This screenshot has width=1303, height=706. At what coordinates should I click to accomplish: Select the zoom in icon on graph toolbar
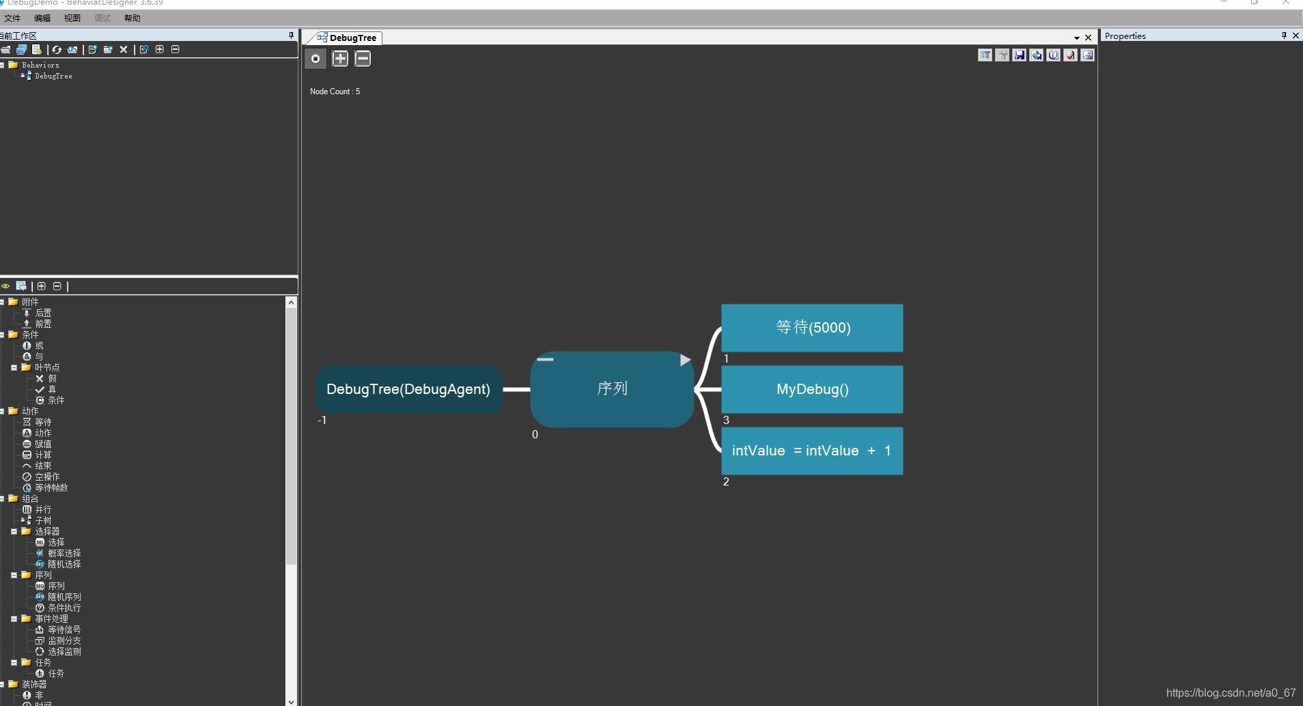point(339,58)
